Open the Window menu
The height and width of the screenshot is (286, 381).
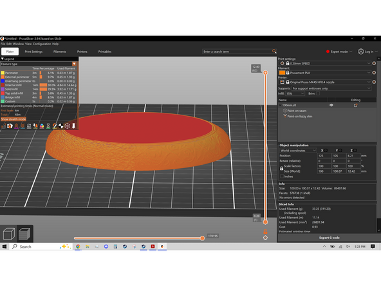click(x=18, y=44)
